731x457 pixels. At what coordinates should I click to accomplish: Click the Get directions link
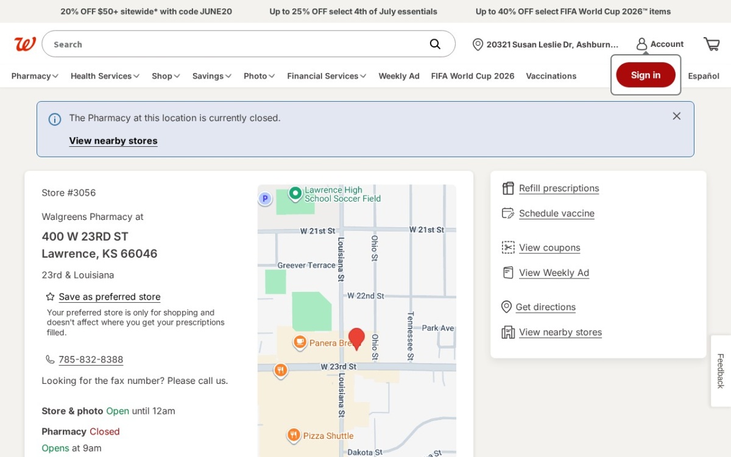click(x=545, y=307)
